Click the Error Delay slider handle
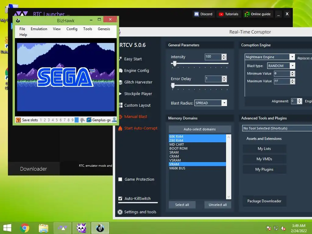 click(173, 86)
